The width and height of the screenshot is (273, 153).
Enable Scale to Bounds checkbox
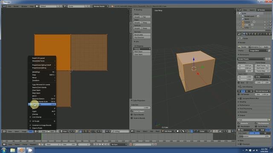coord(132,118)
